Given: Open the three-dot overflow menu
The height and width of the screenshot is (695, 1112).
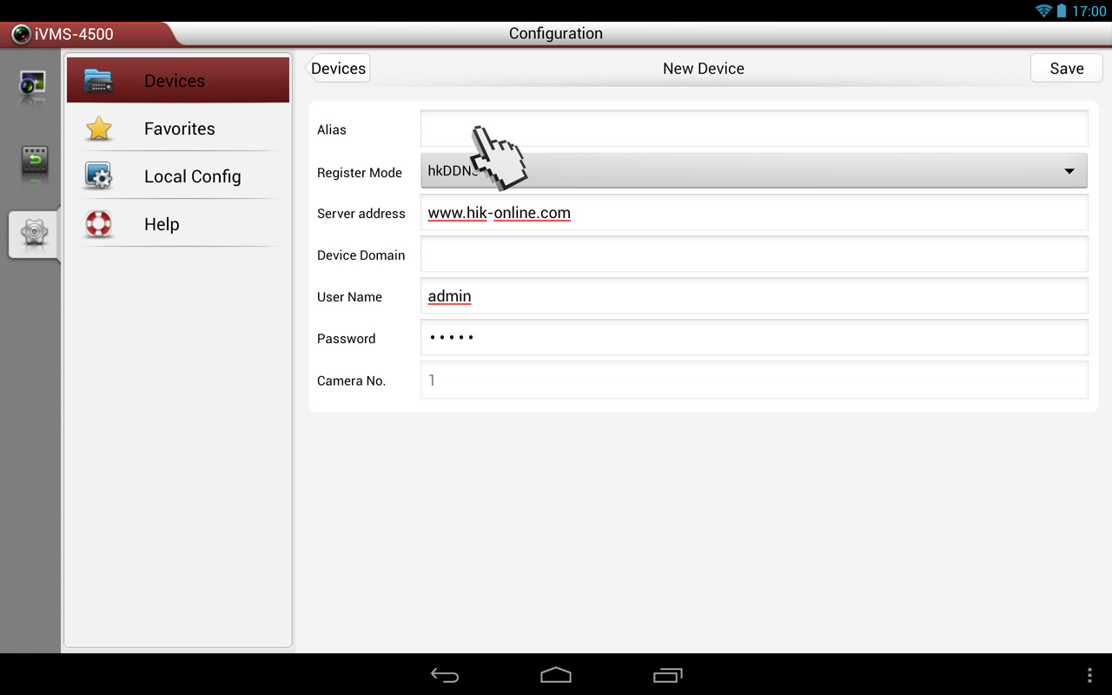Looking at the screenshot, I should [x=1089, y=675].
